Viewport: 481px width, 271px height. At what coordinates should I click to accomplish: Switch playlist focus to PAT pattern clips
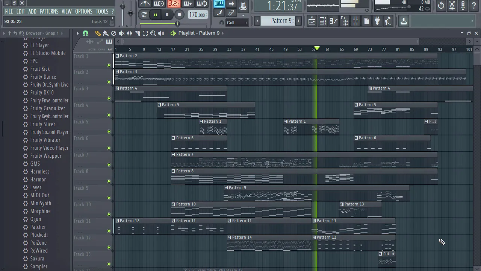coord(110,49)
